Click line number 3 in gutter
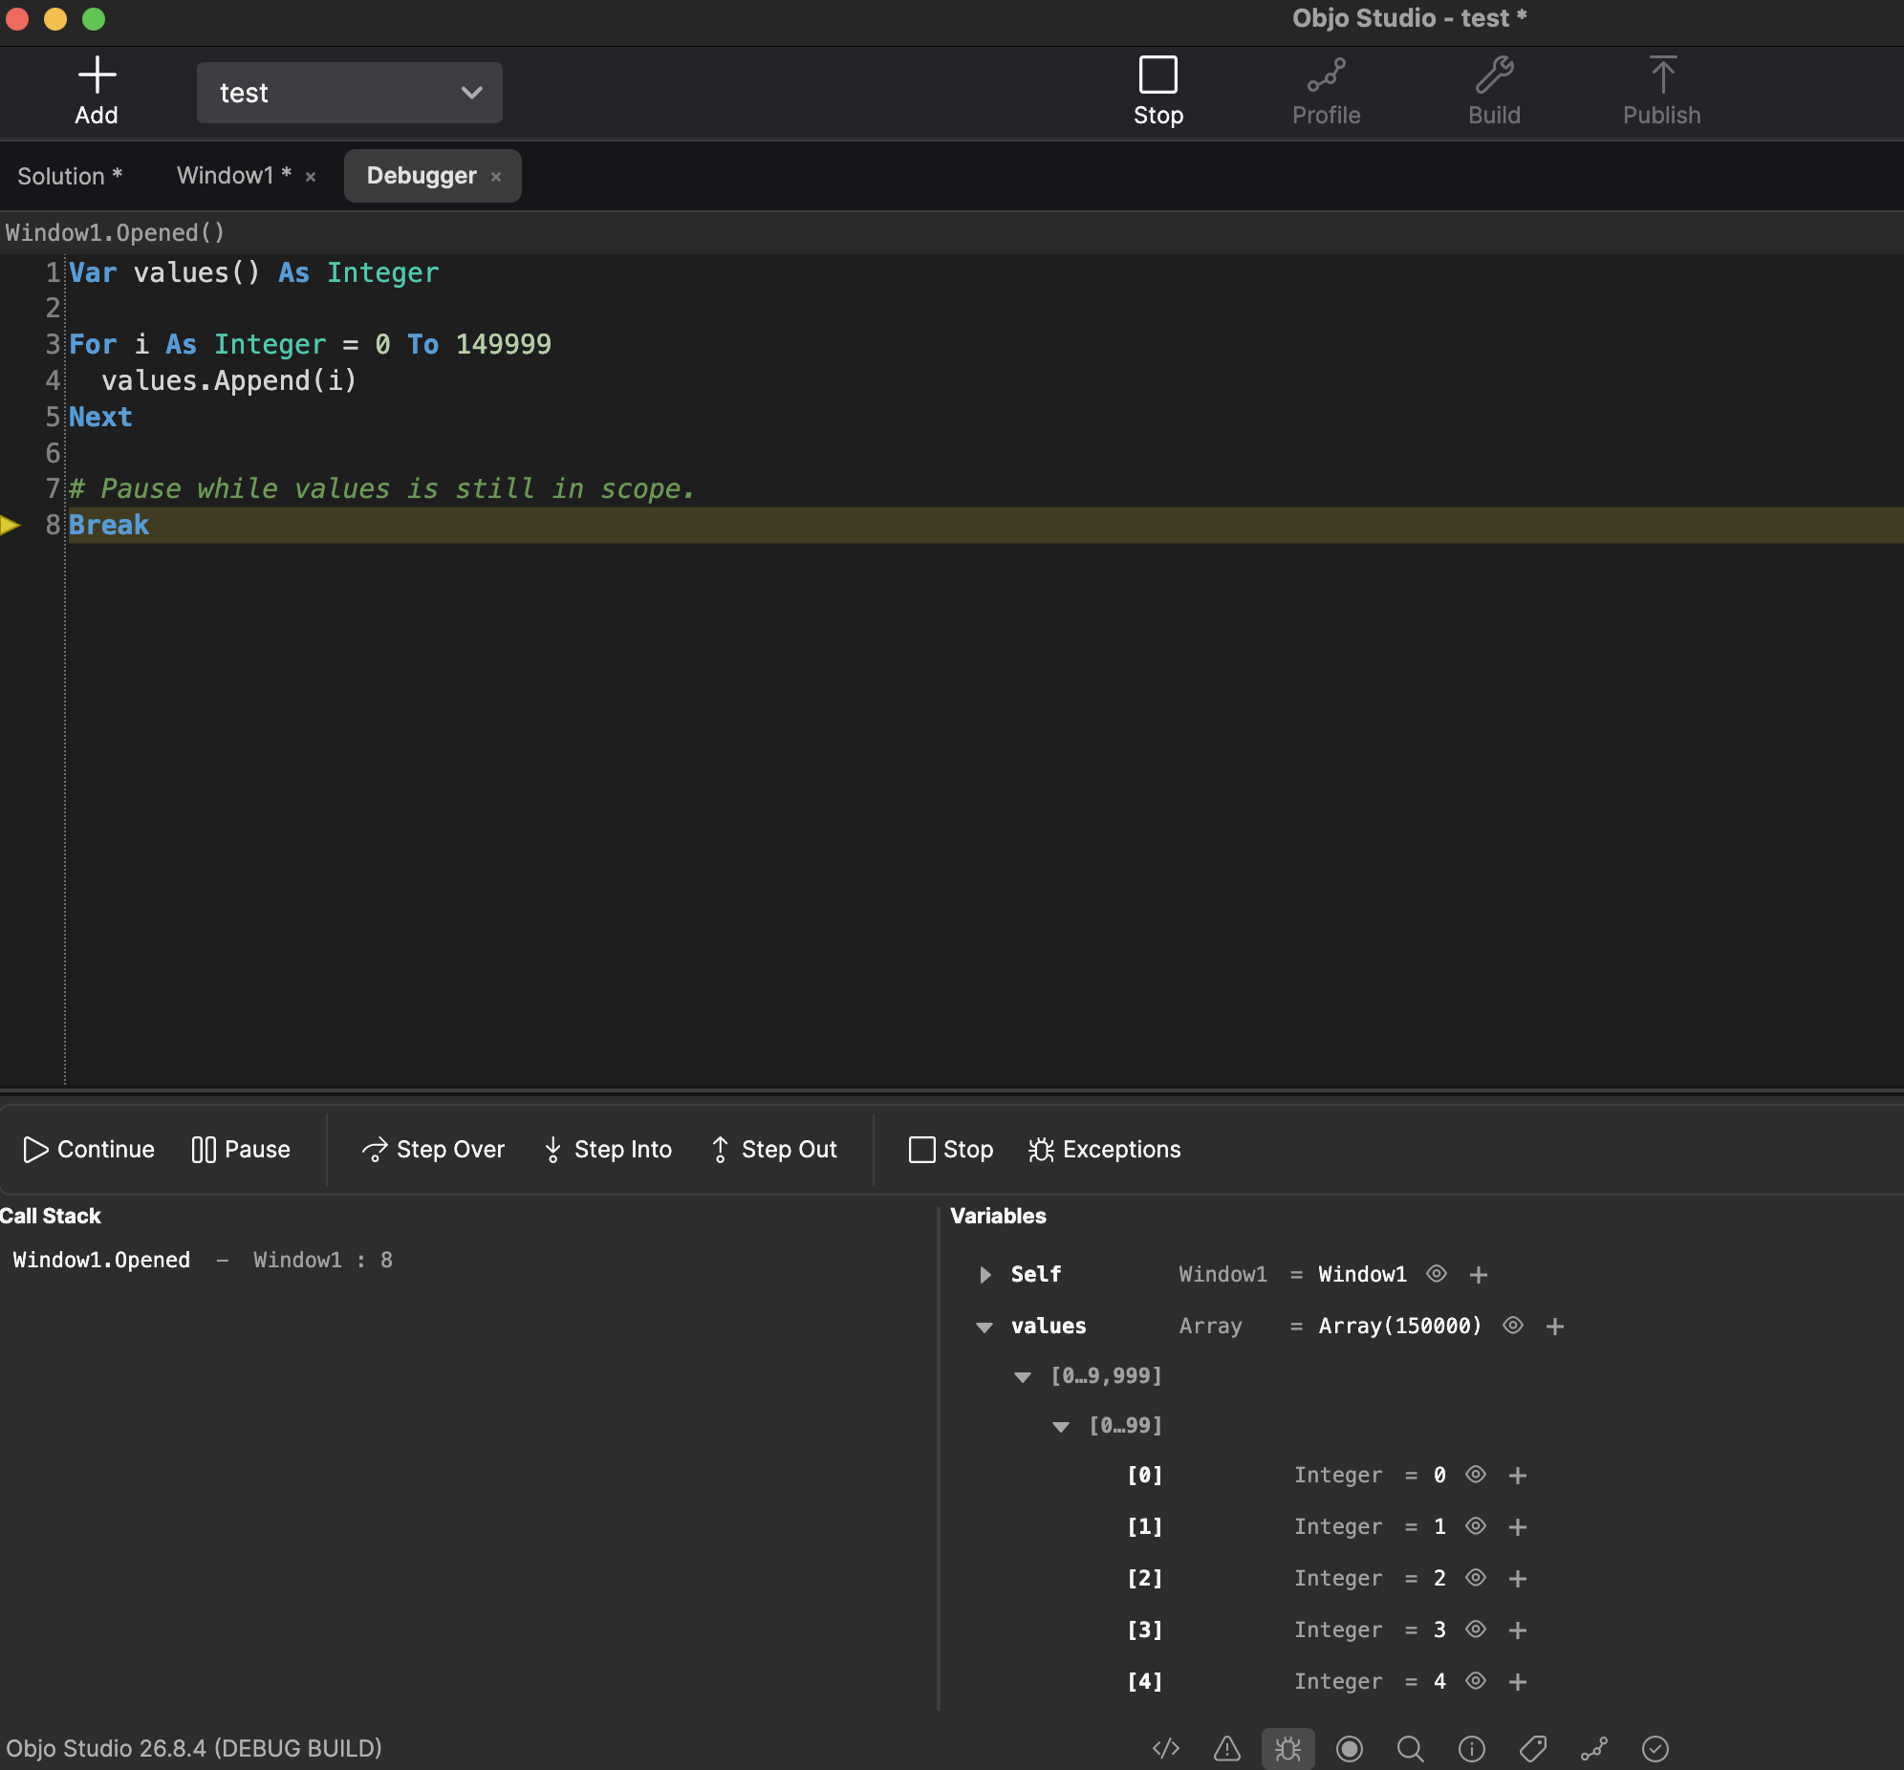The height and width of the screenshot is (1770, 1904). point(53,344)
